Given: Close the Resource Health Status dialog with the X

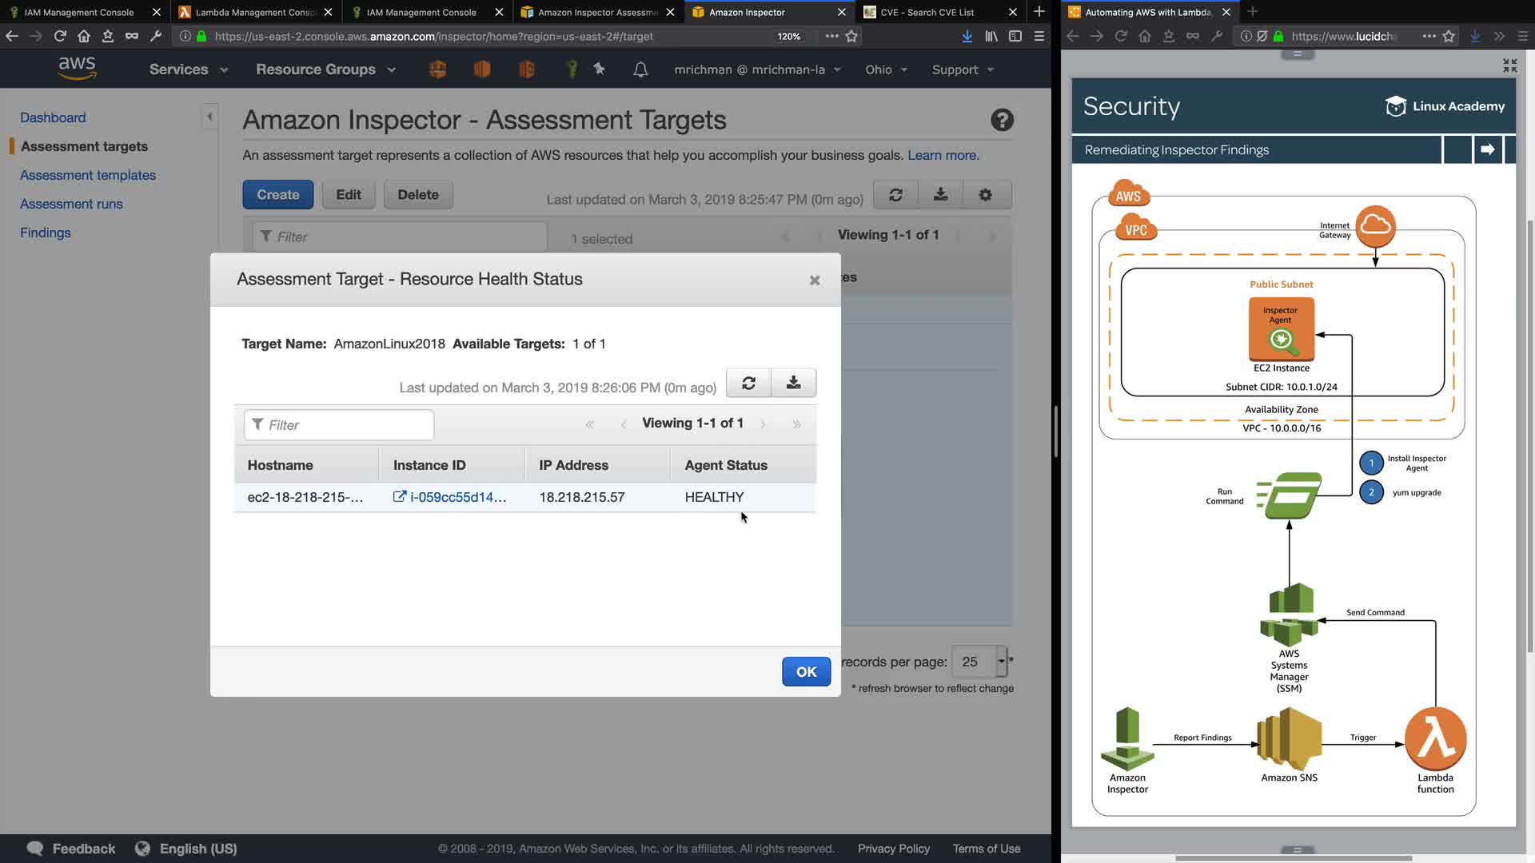Looking at the screenshot, I should [815, 280].
